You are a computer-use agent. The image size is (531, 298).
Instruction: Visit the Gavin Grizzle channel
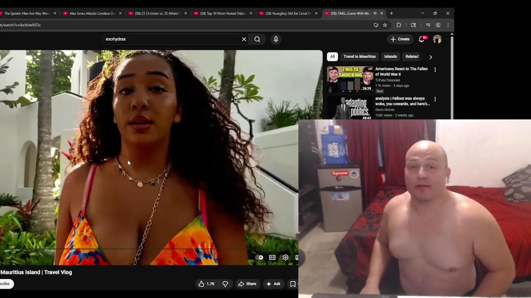coord(385,110)
